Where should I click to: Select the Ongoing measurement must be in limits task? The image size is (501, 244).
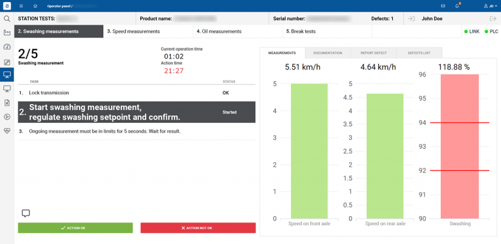coord(136,131)
